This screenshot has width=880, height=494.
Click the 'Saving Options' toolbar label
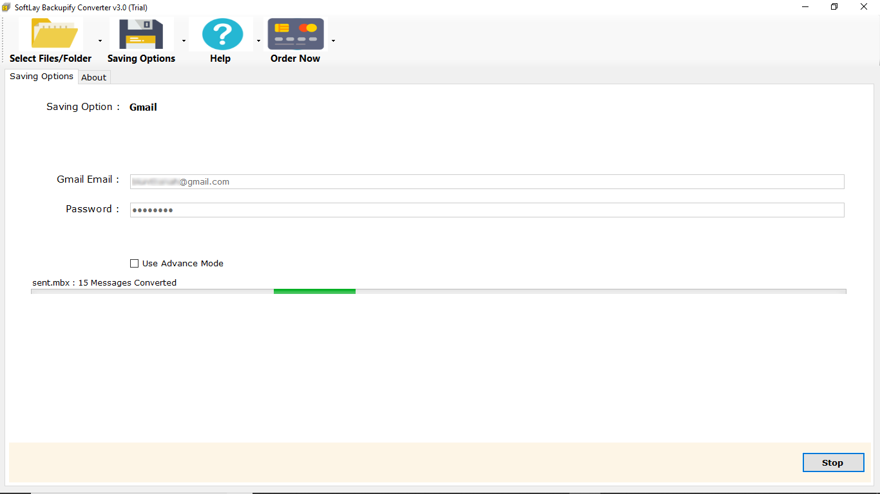(x=141, y=59)
